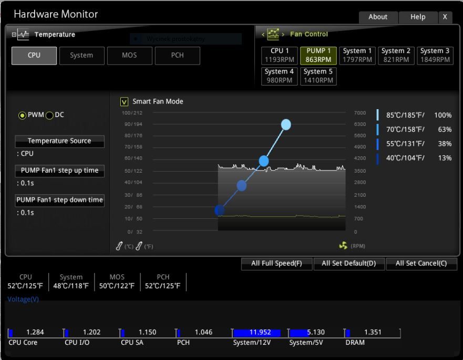Open the About page
The width and height of the screenshot is (463, 360).
click(x=378, y=17)
